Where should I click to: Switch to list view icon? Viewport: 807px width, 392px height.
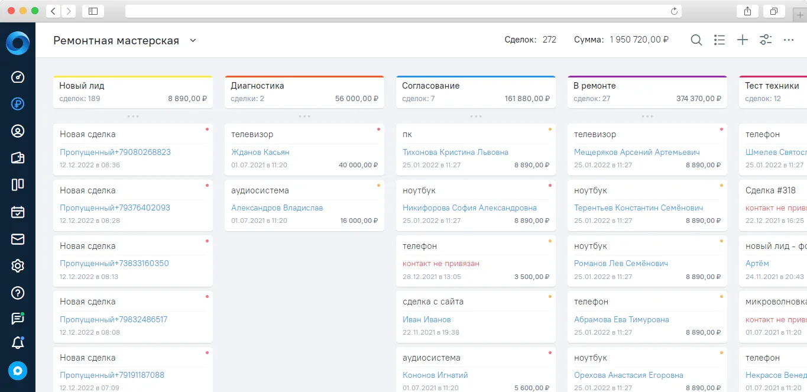click(720, 40)
